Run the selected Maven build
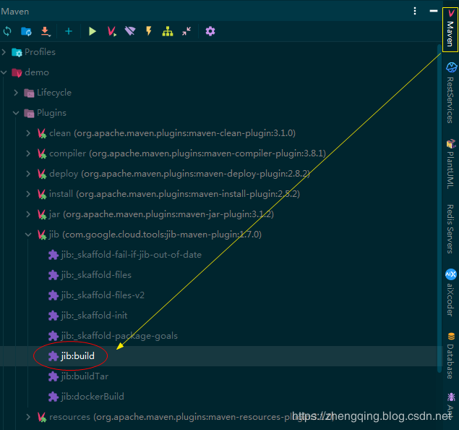 [x=93, y=31]
